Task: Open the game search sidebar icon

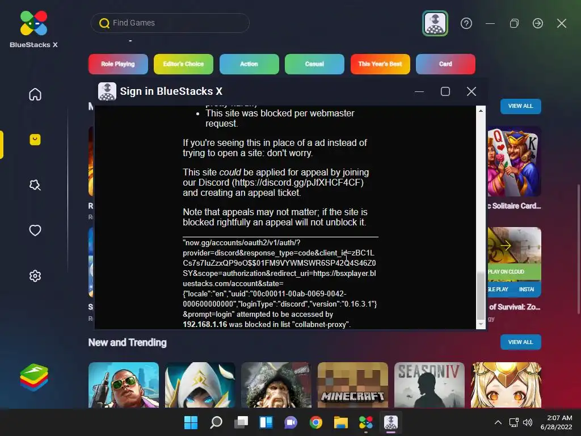Action: [35, 185]
